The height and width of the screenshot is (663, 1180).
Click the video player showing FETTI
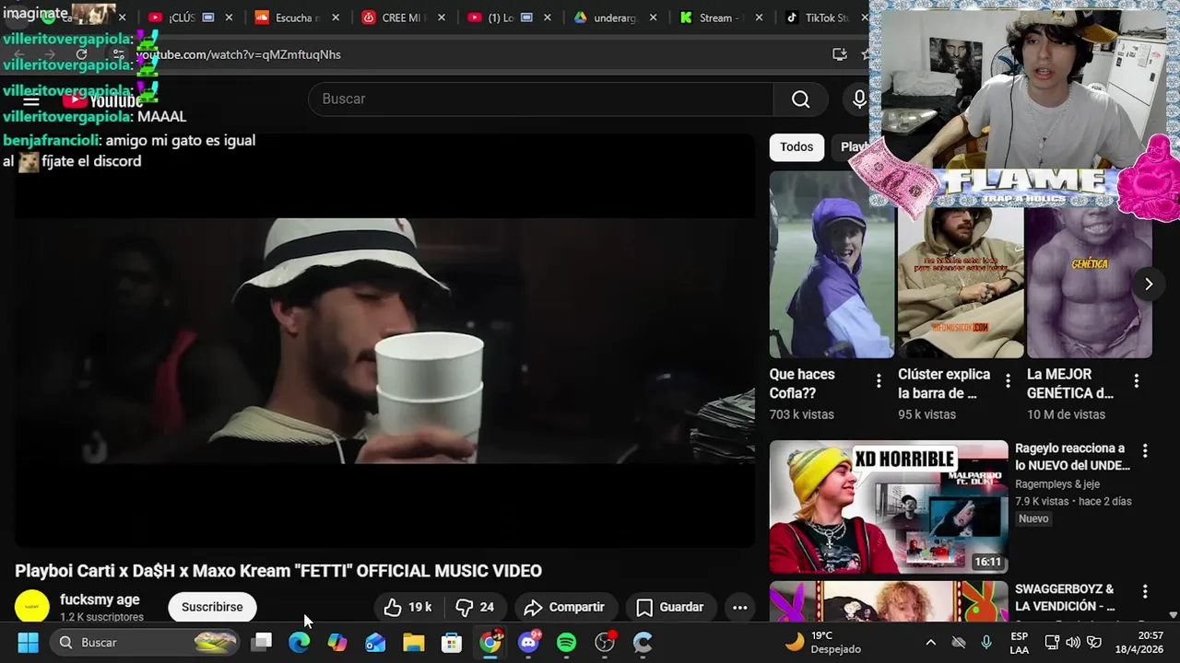pyautogui.click(x=384, y=340)
